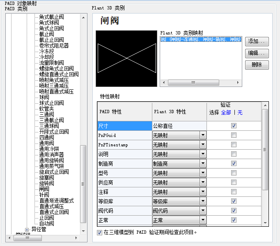This screenshot has height=246, width=280.
Task: Open the 阀代码 mapping dropdown
Action: [x=203, y=211]
